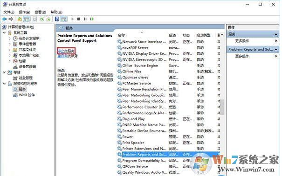This screenshot has width=282, height=176.
Task: Click the Back arrow toolbar icon
Action: tap(4, 19)
